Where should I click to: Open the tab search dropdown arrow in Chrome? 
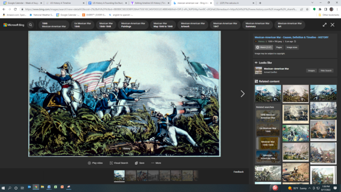click(313, 3)
